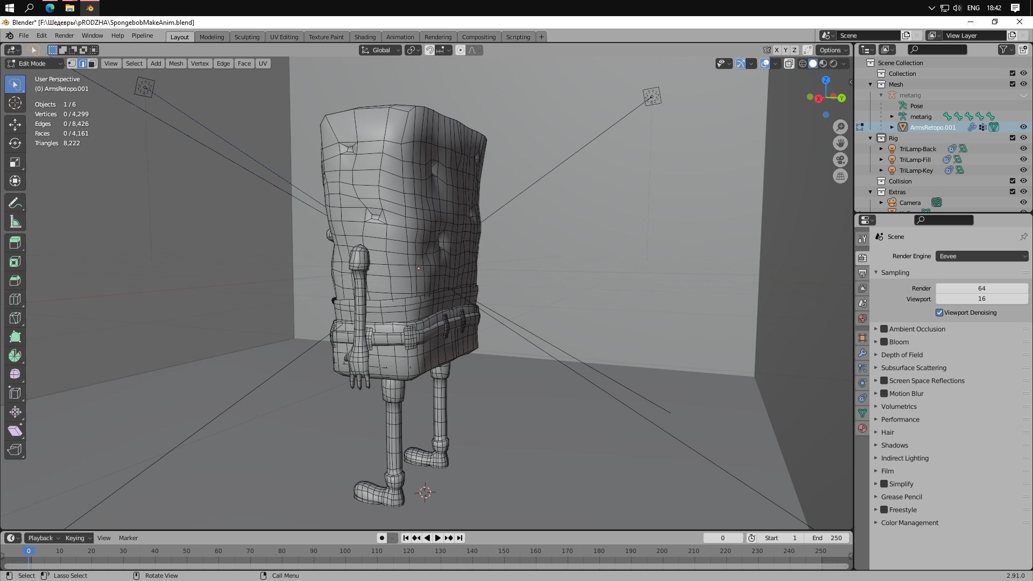
Task: Open the Options dropdown in header
Action: tap(832, 50)
